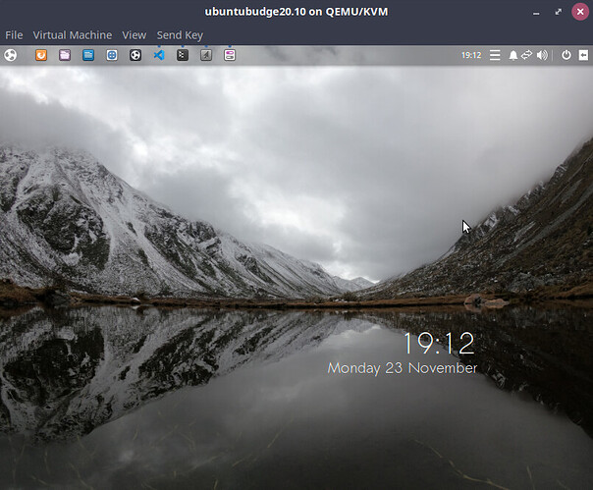Open the power/session menu icon
The image size is (593, 490).
pos(566,55)
